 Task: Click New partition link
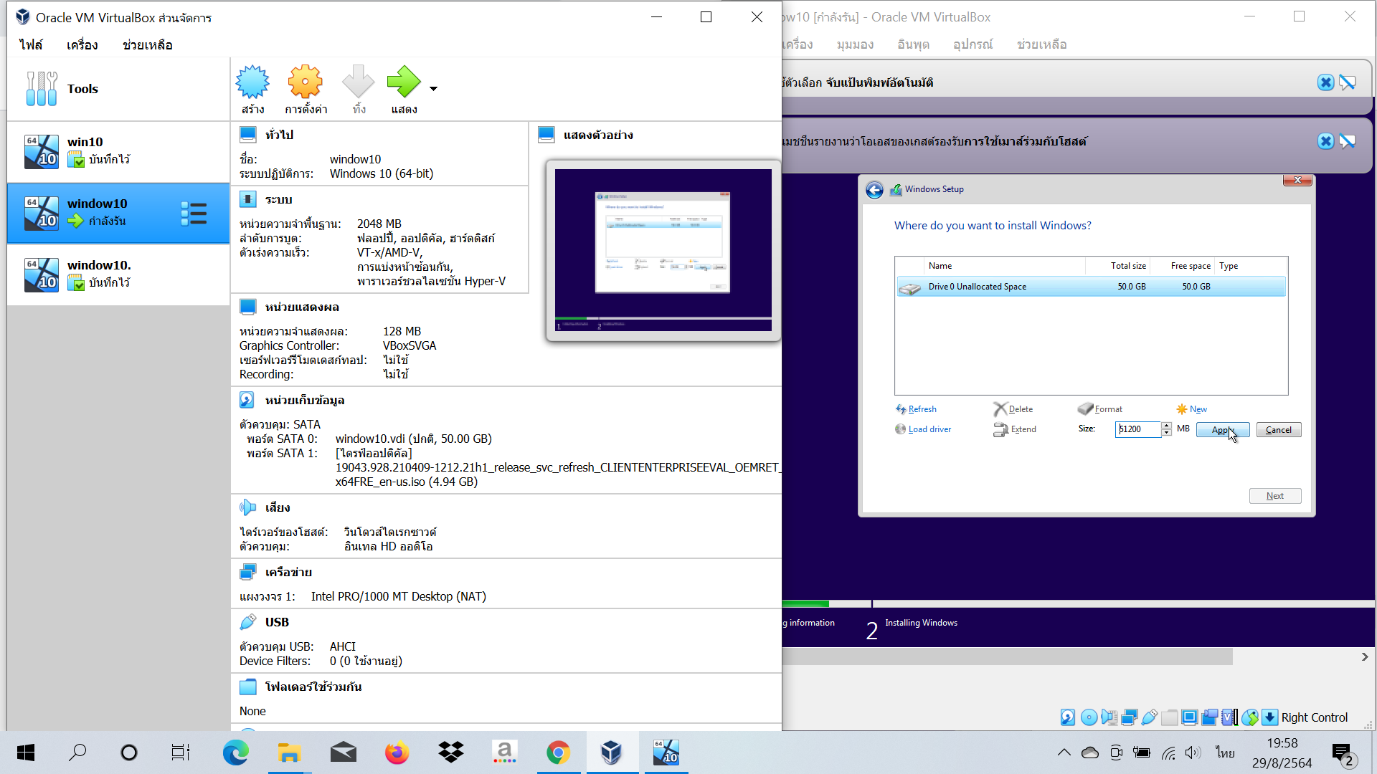point(1192,409)
